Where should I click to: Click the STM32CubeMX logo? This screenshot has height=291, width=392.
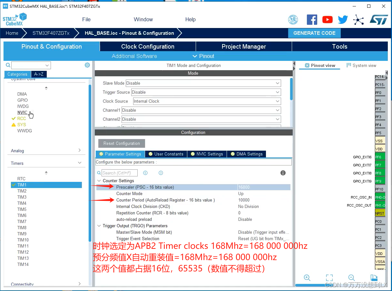click(15, 19)
